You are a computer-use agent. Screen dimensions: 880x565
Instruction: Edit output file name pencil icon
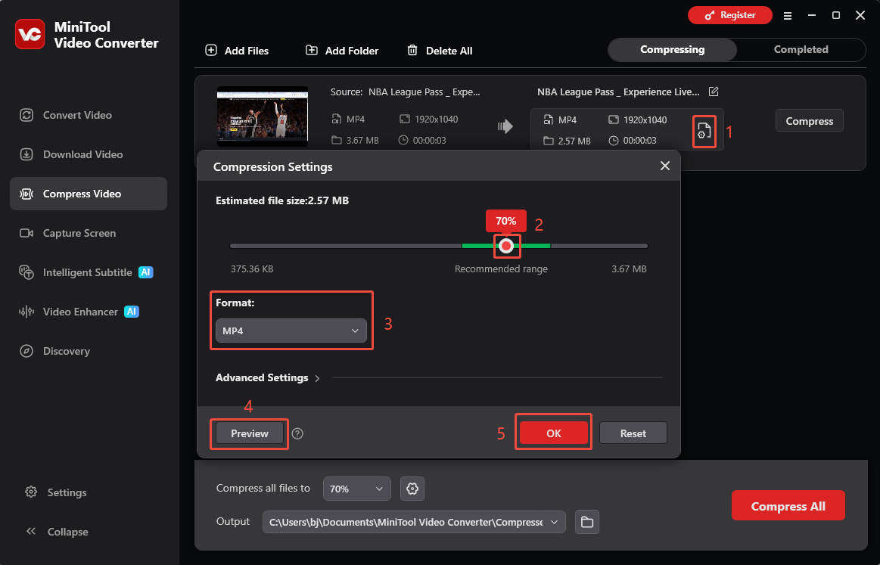pos(714,92)
